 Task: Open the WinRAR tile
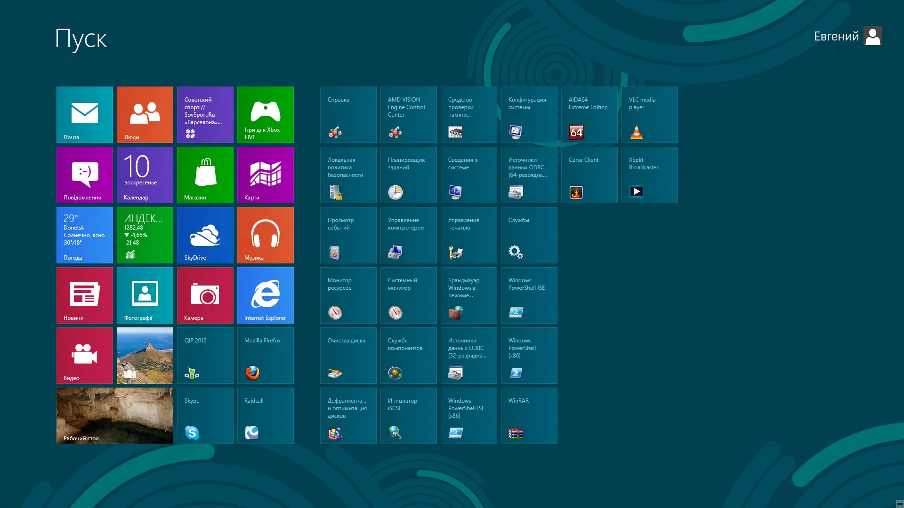click(x=529, y=416)
